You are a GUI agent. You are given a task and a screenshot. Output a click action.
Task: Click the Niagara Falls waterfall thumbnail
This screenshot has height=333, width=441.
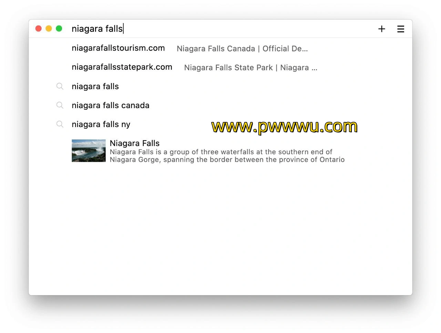(89, 151)
